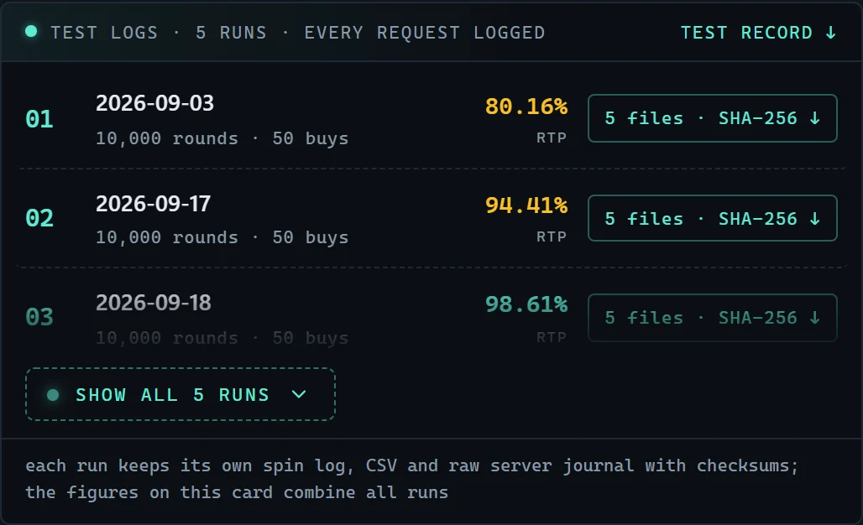Viewport: 863px width, 525px height.
Task: Click run number 03
Action: pyautogui.click(x=39, y=317)
